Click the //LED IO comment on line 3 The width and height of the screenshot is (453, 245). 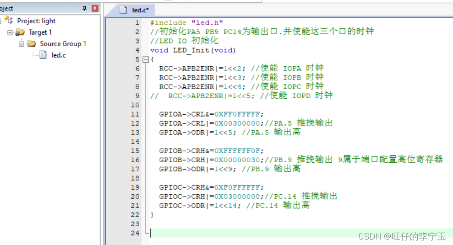(184, 41)
